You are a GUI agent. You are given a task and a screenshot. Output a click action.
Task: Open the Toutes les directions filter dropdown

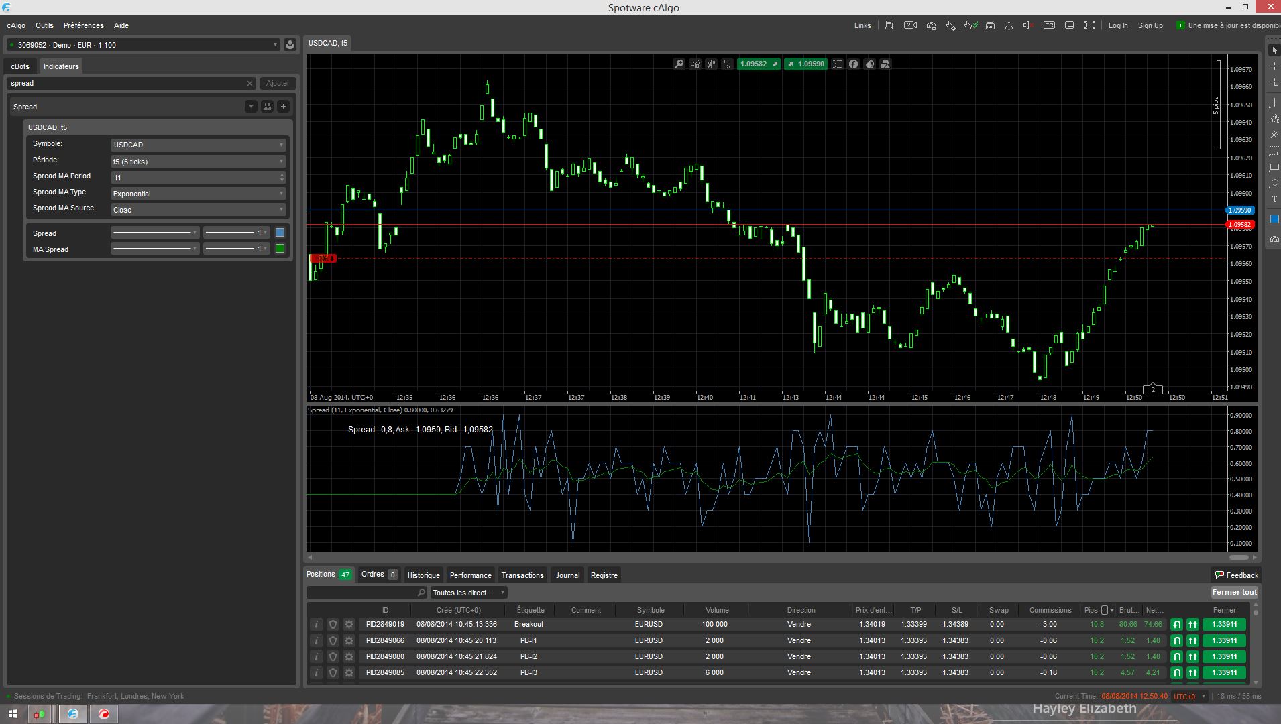coord(468,593)
